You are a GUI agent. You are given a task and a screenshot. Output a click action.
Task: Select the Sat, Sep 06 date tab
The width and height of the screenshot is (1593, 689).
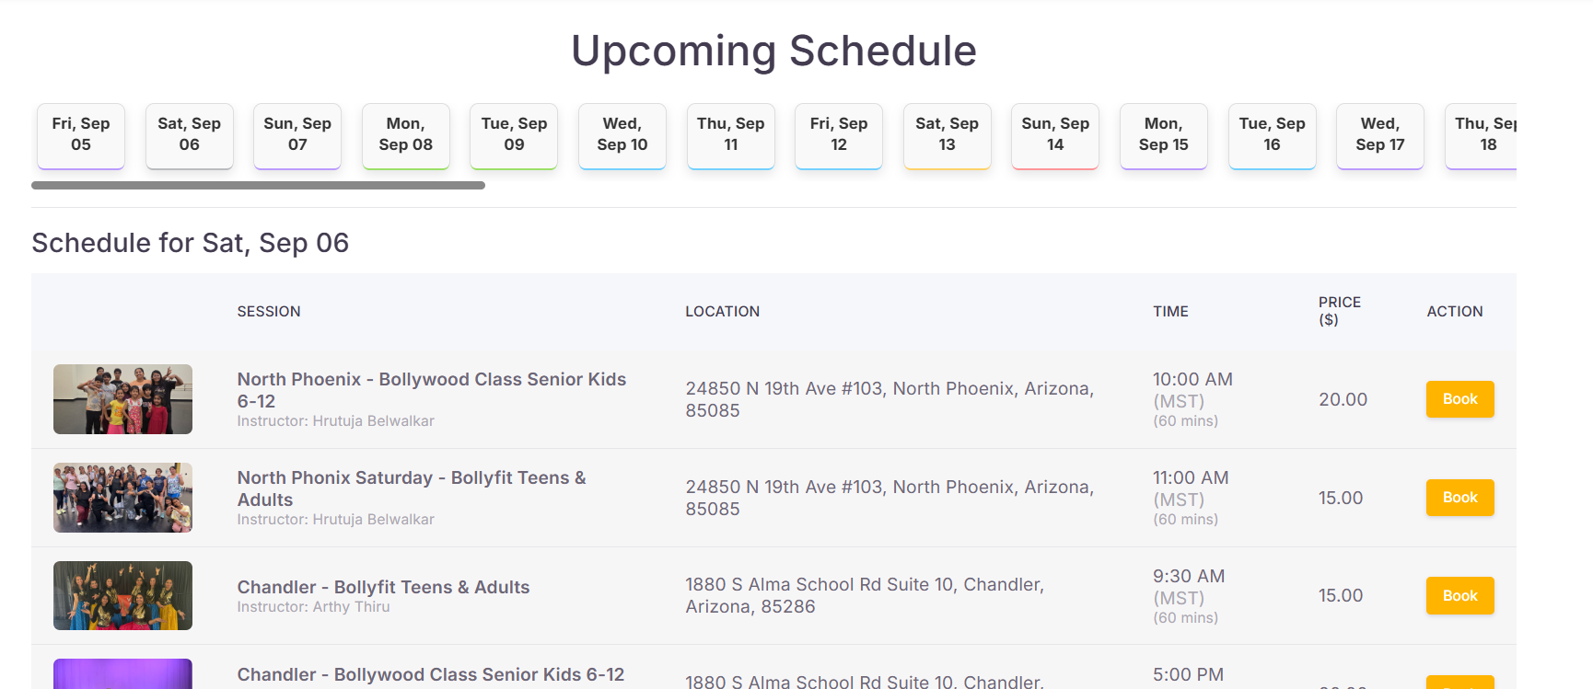(x=189, y=135)
